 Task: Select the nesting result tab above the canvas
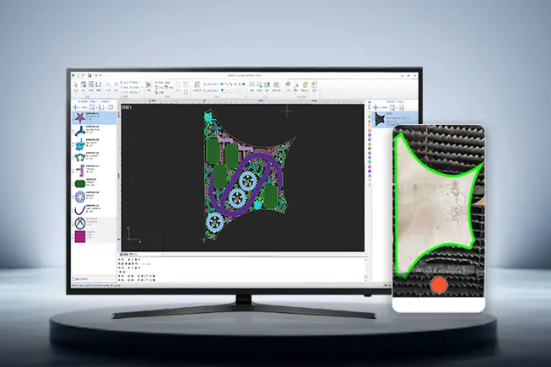coord(127,107)
